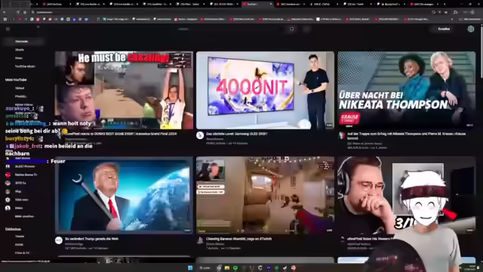Open Filme & TV under Entdecken
The image size is (483, 272).
click(22, 253)
